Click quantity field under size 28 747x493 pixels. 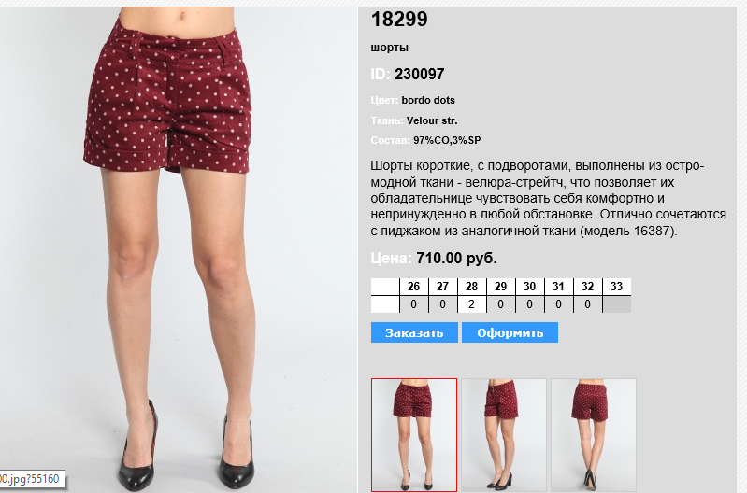click(x=471, y=304)
